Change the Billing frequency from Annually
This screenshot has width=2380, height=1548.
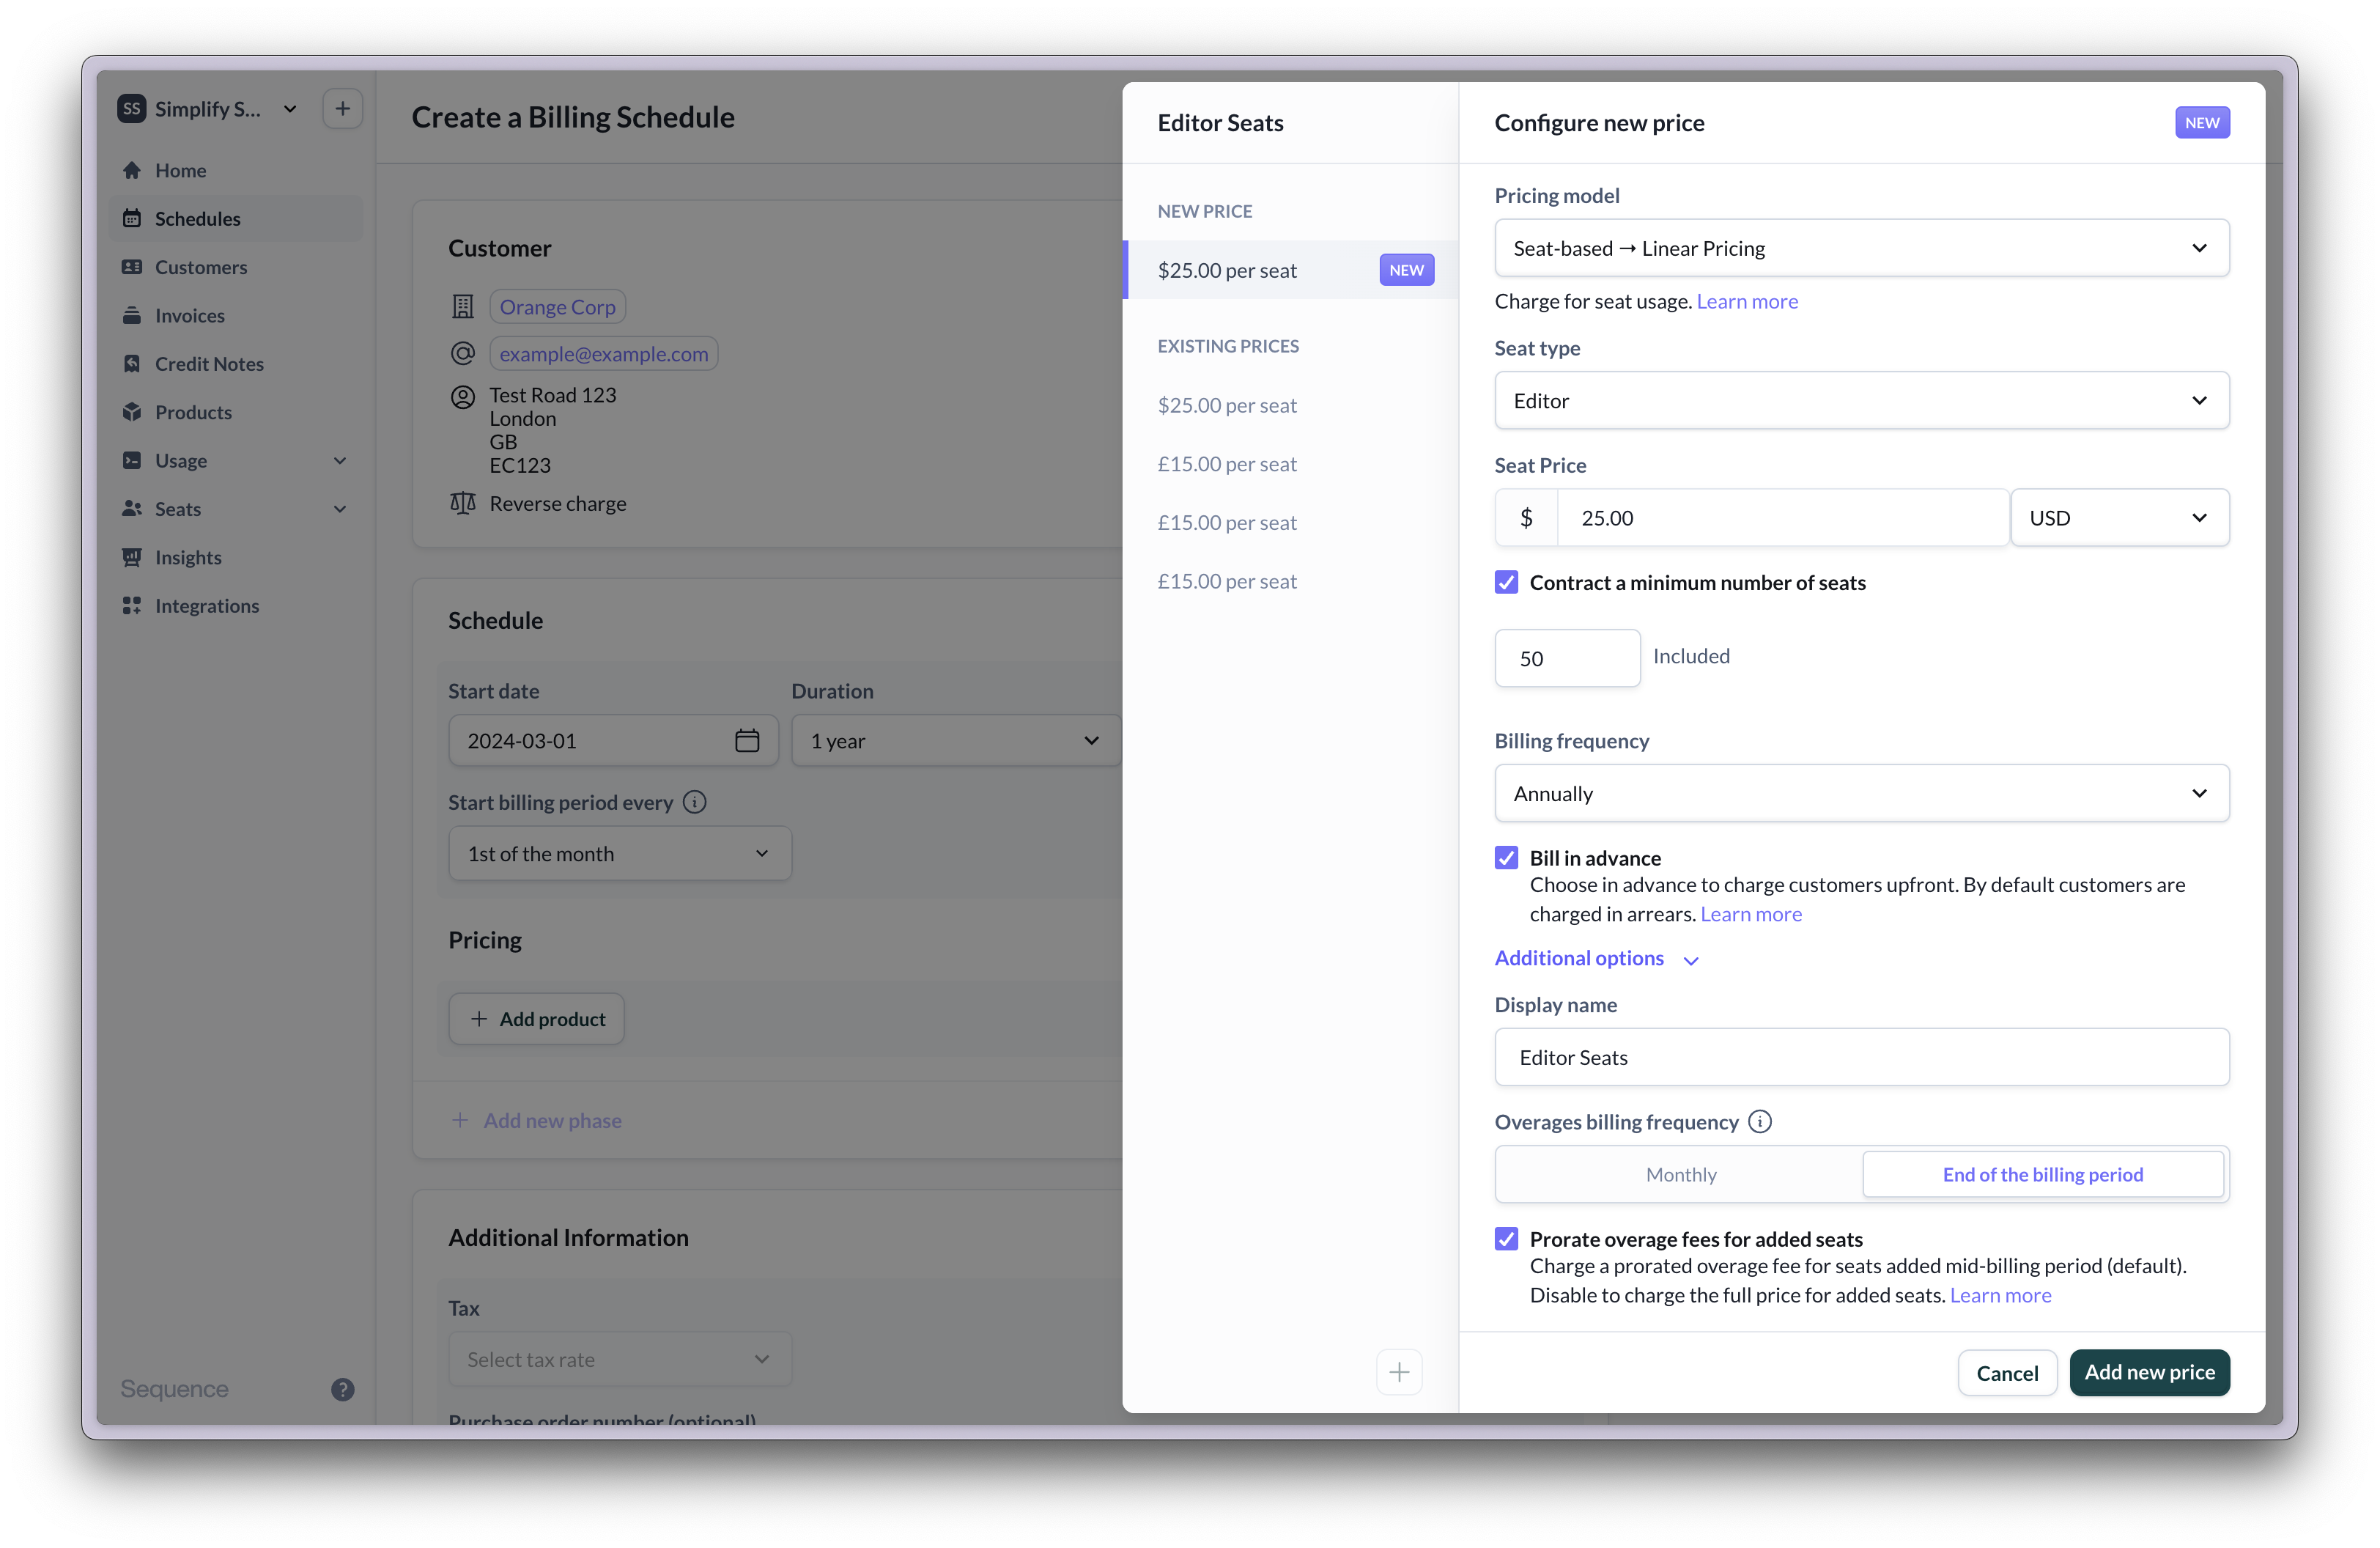point(1860,793)
